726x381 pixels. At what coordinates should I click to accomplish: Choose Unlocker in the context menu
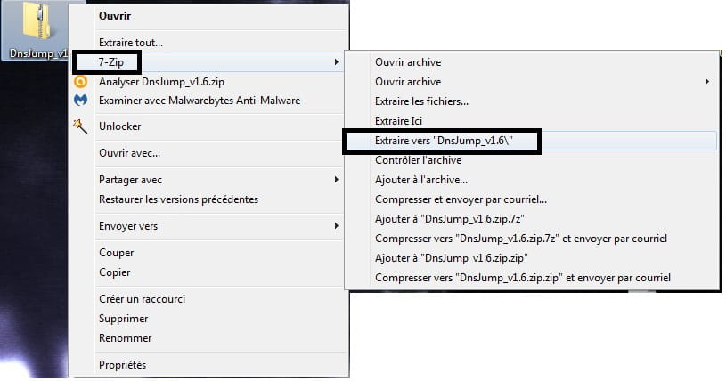(120, 126)
